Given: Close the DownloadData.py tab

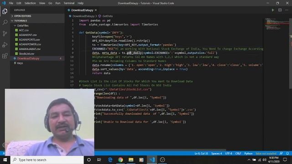Looking at the screenshot, I should click(x=96, y=10).
